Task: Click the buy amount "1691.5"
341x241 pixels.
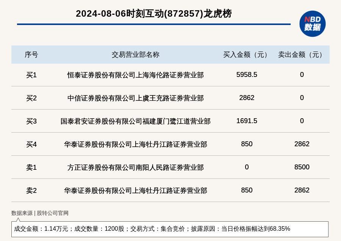Action: 247,121
